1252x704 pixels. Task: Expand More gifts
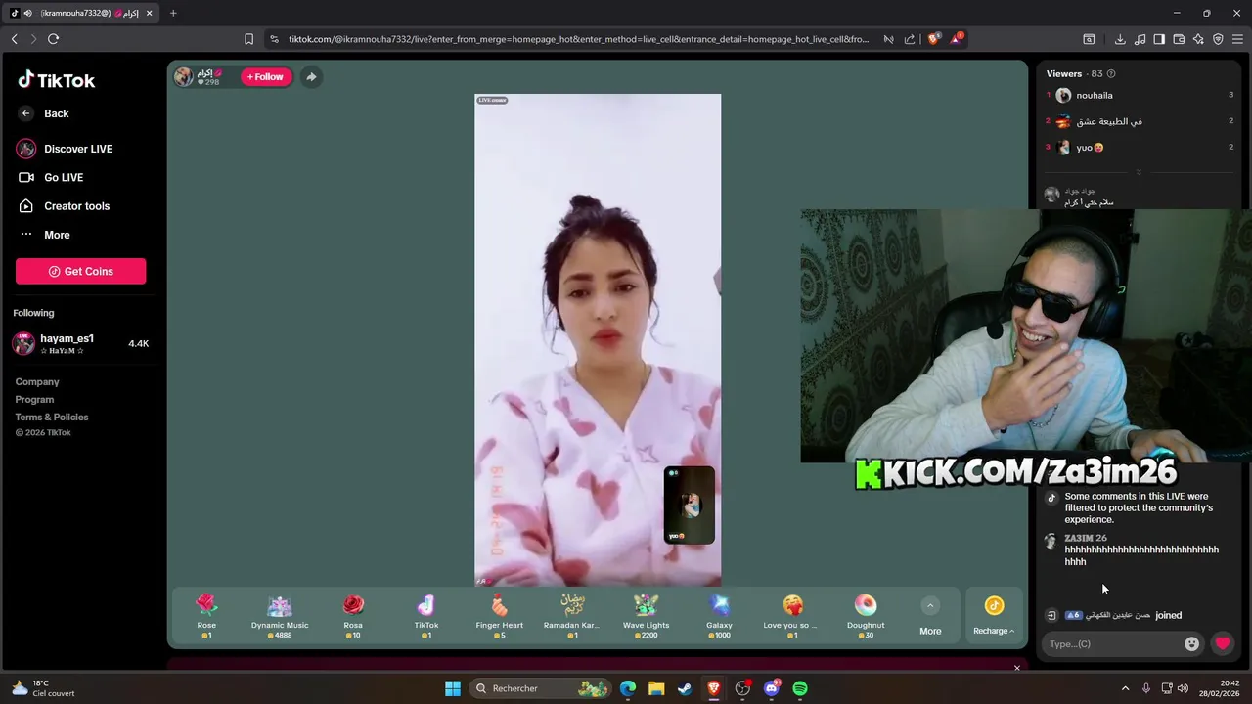tap(930, 617)
